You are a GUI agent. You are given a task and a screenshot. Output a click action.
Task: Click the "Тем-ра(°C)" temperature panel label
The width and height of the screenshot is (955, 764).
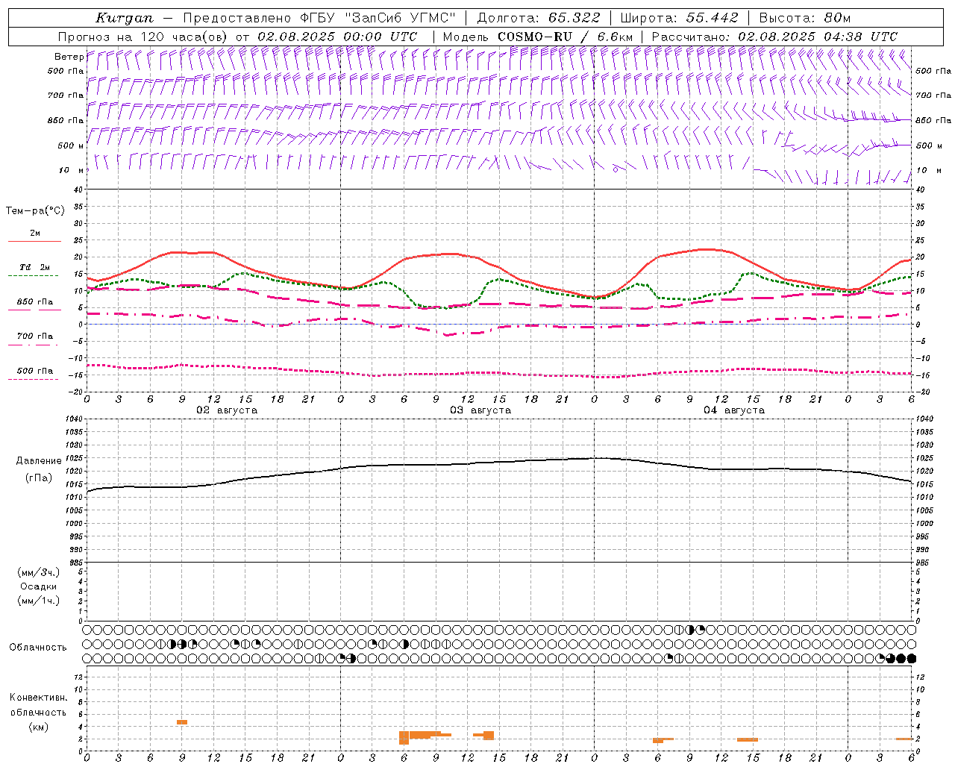click(x=35, y=211)
